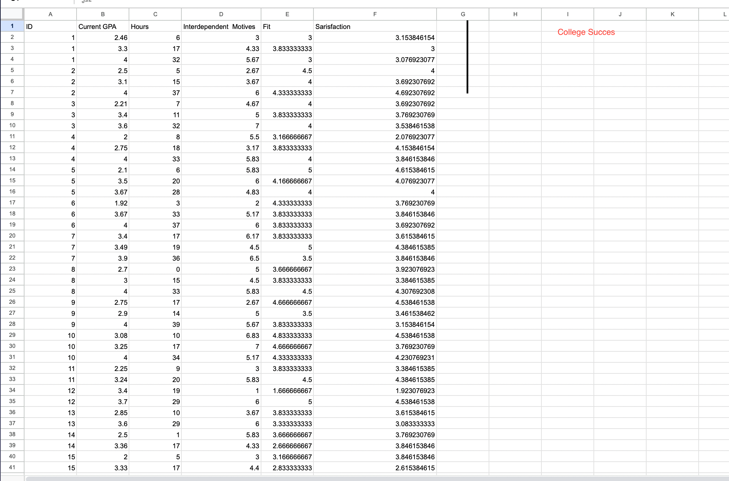Click the select-all corner box
Viewport: 729px width, 481px height.
coord(12,14)
